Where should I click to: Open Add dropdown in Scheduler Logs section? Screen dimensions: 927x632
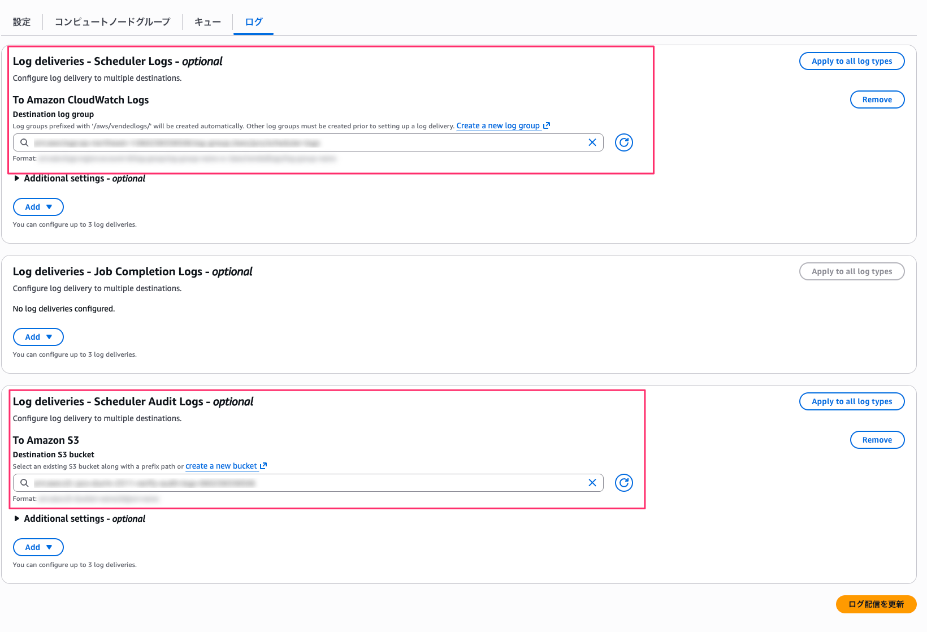tap(38, 207)
